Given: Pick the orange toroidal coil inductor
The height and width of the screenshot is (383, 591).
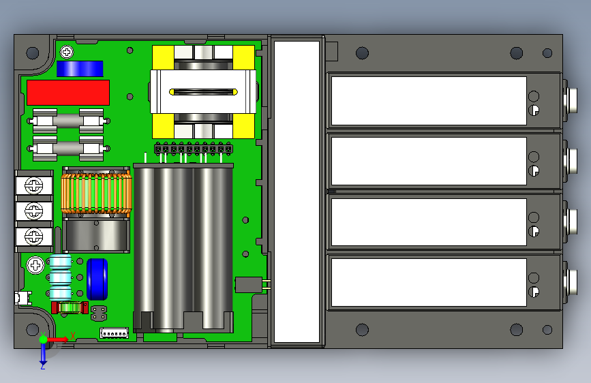Looking at the screenshot, I should click(97, 192).
